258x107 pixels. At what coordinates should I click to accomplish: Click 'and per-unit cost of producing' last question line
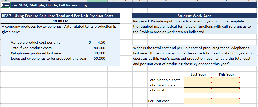point(181,64)
